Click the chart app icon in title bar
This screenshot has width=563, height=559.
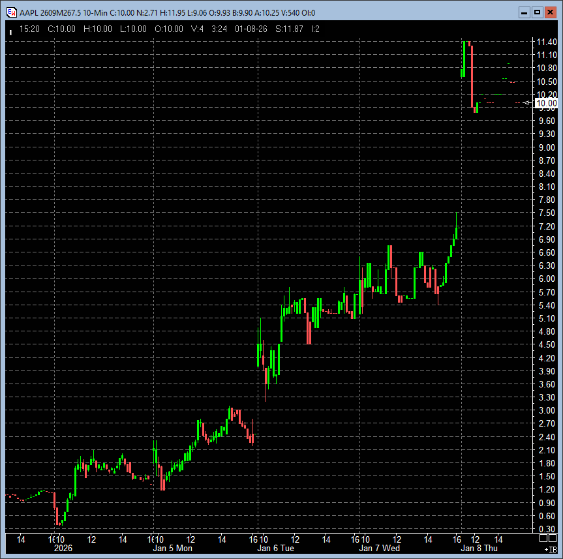click(x=11, y=12)
